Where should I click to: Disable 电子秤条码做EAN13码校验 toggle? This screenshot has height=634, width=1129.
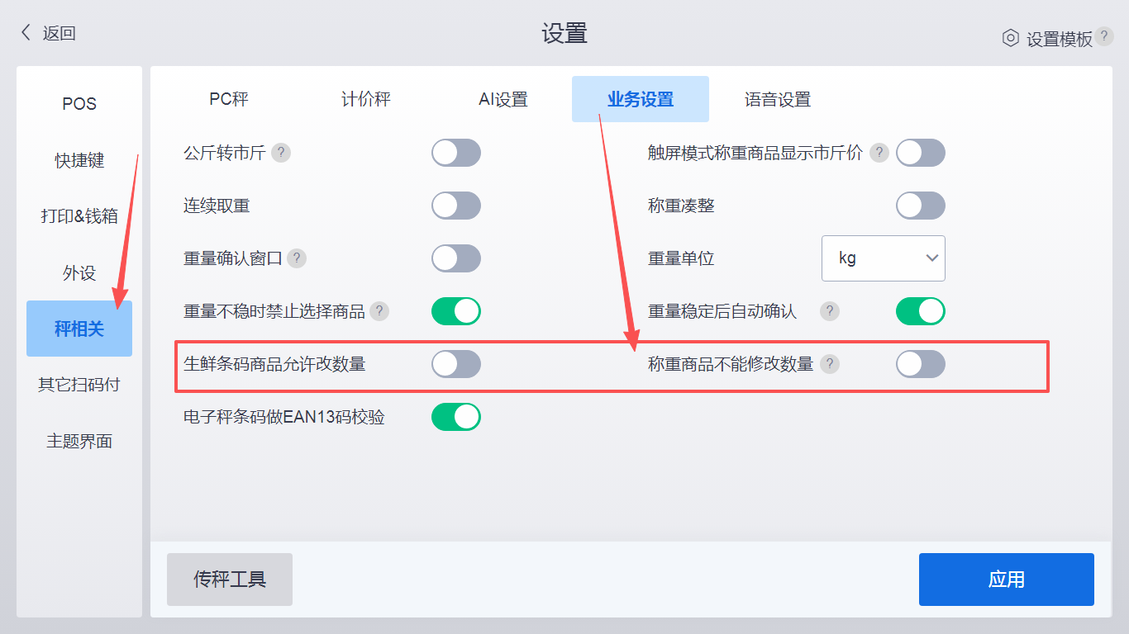coord(455,417)
